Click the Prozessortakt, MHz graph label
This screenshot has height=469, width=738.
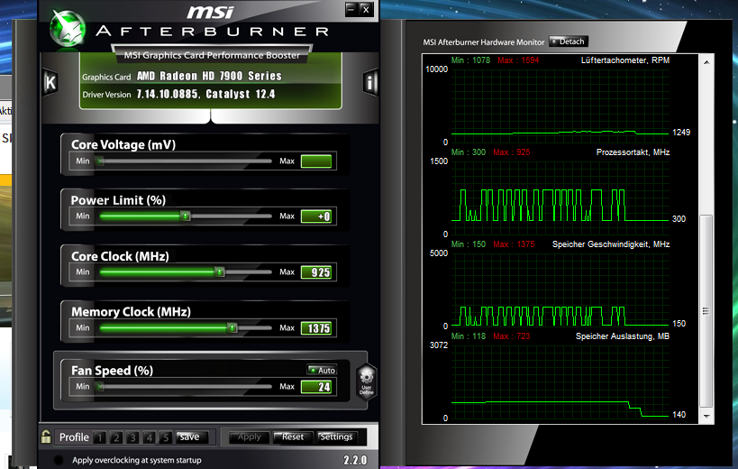coord(633,152)
